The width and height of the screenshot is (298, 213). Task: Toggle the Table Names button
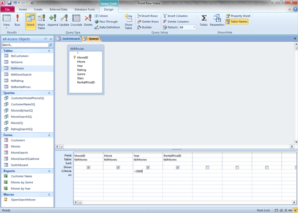point(237,22)
